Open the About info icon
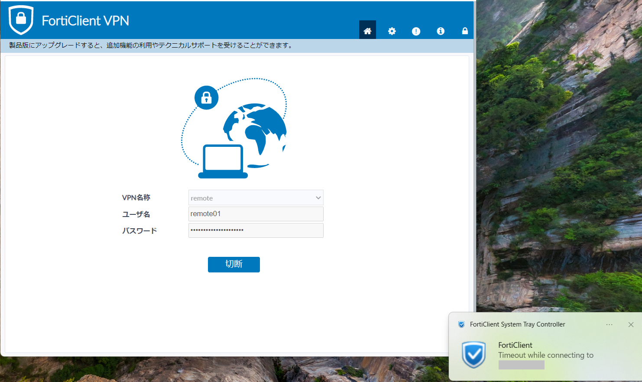Screen dimensions: 642x382 point(441,31)
